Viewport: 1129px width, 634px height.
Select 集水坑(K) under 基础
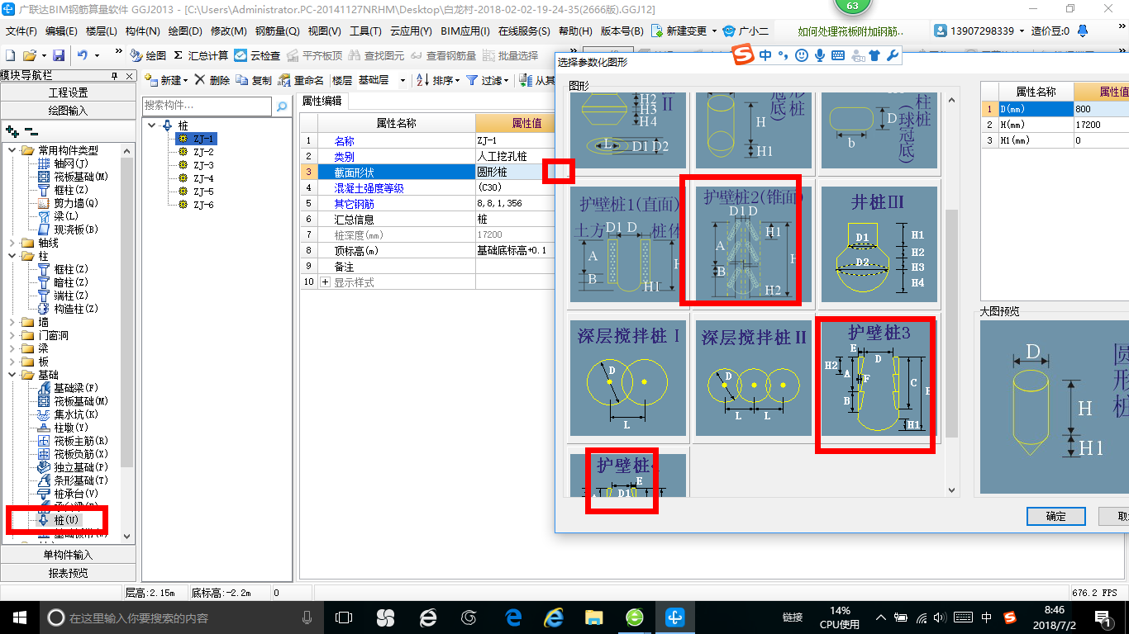pos(67,414)
